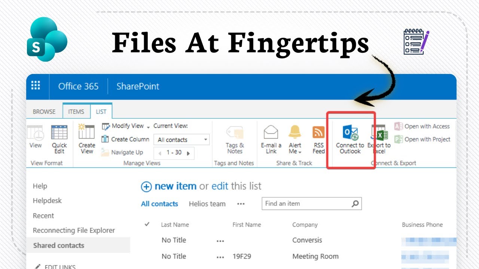
Task: Click EDIT LINKS pencil link
Action: (x=55, y=267)
